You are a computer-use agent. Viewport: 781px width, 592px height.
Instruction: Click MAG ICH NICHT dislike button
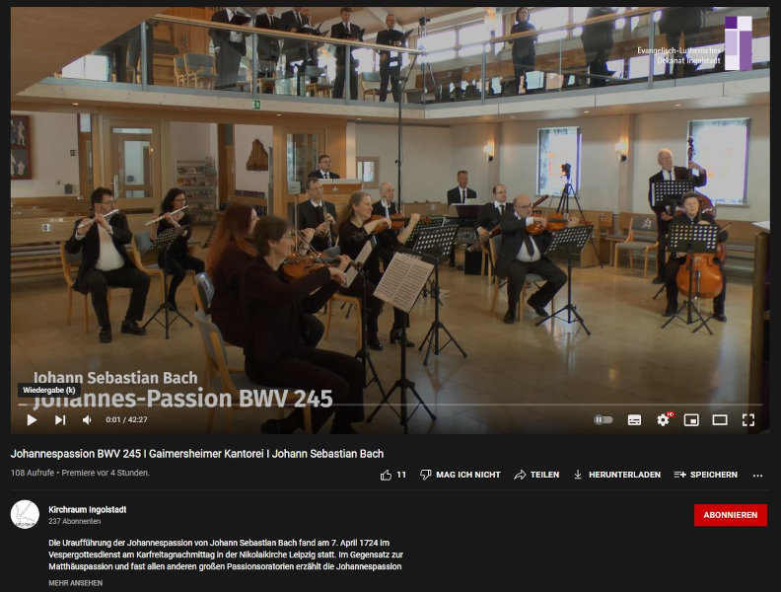click(461, 475)
